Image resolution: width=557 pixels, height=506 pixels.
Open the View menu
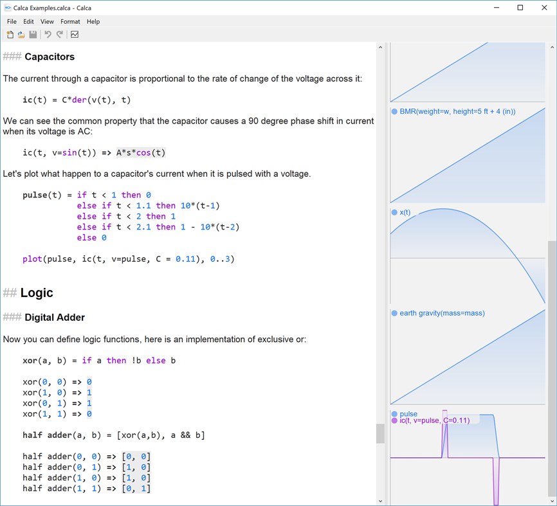pos(46,21)
